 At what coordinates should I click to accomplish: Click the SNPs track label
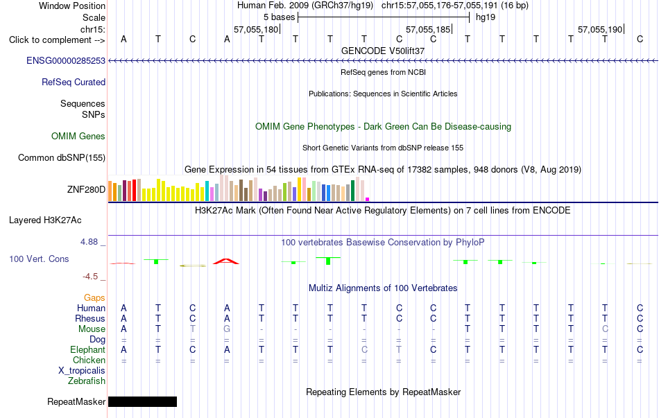tap(94, 114)
